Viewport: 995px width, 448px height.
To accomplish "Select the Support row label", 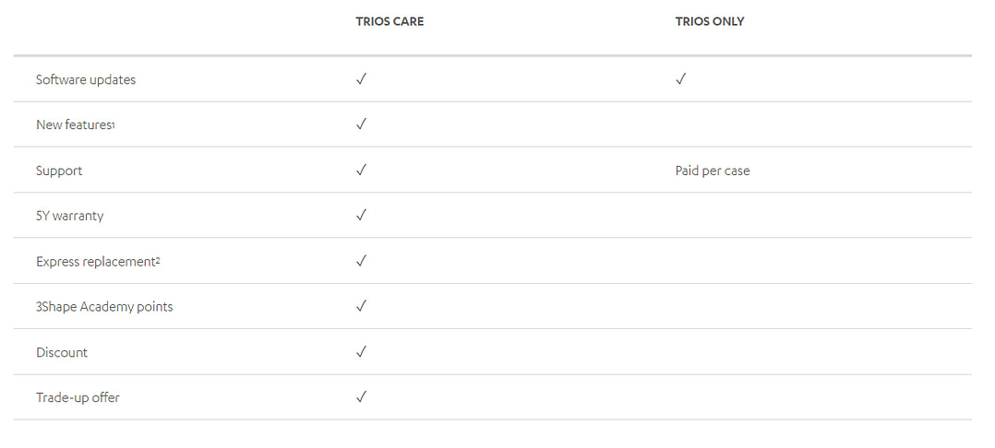I will (59, 171).
